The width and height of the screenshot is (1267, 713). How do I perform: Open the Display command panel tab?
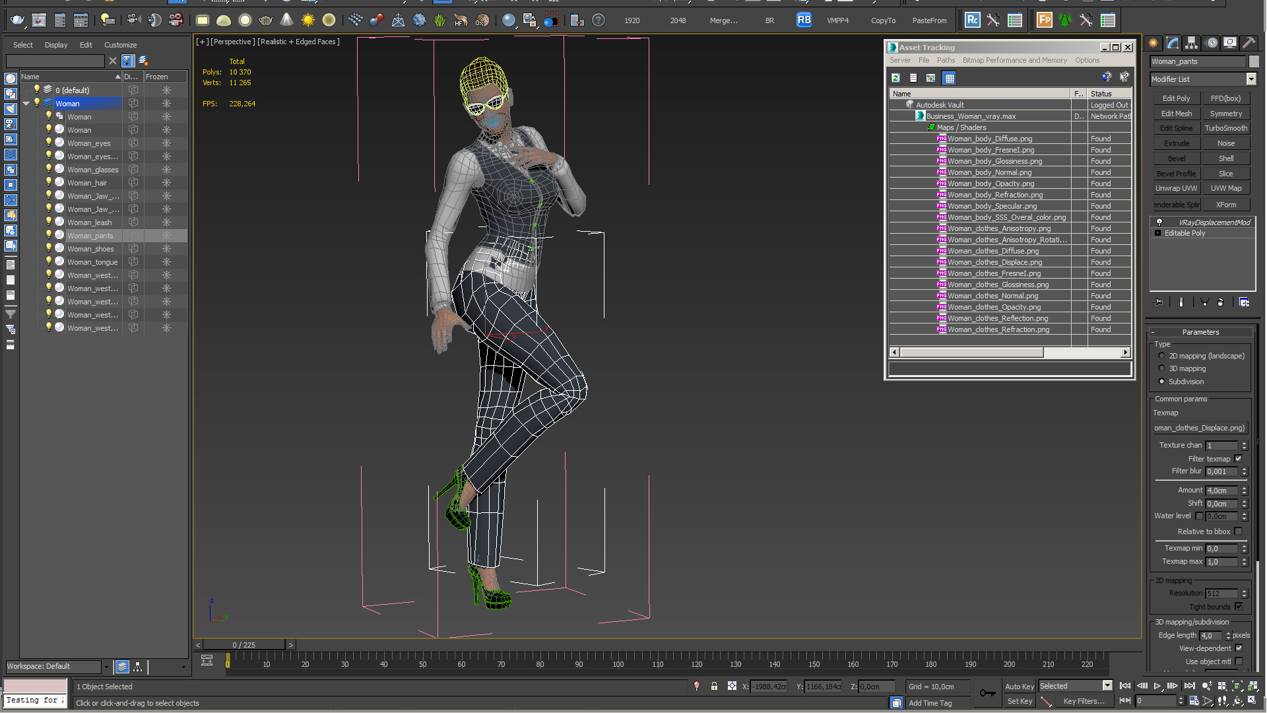point(1230,43)
